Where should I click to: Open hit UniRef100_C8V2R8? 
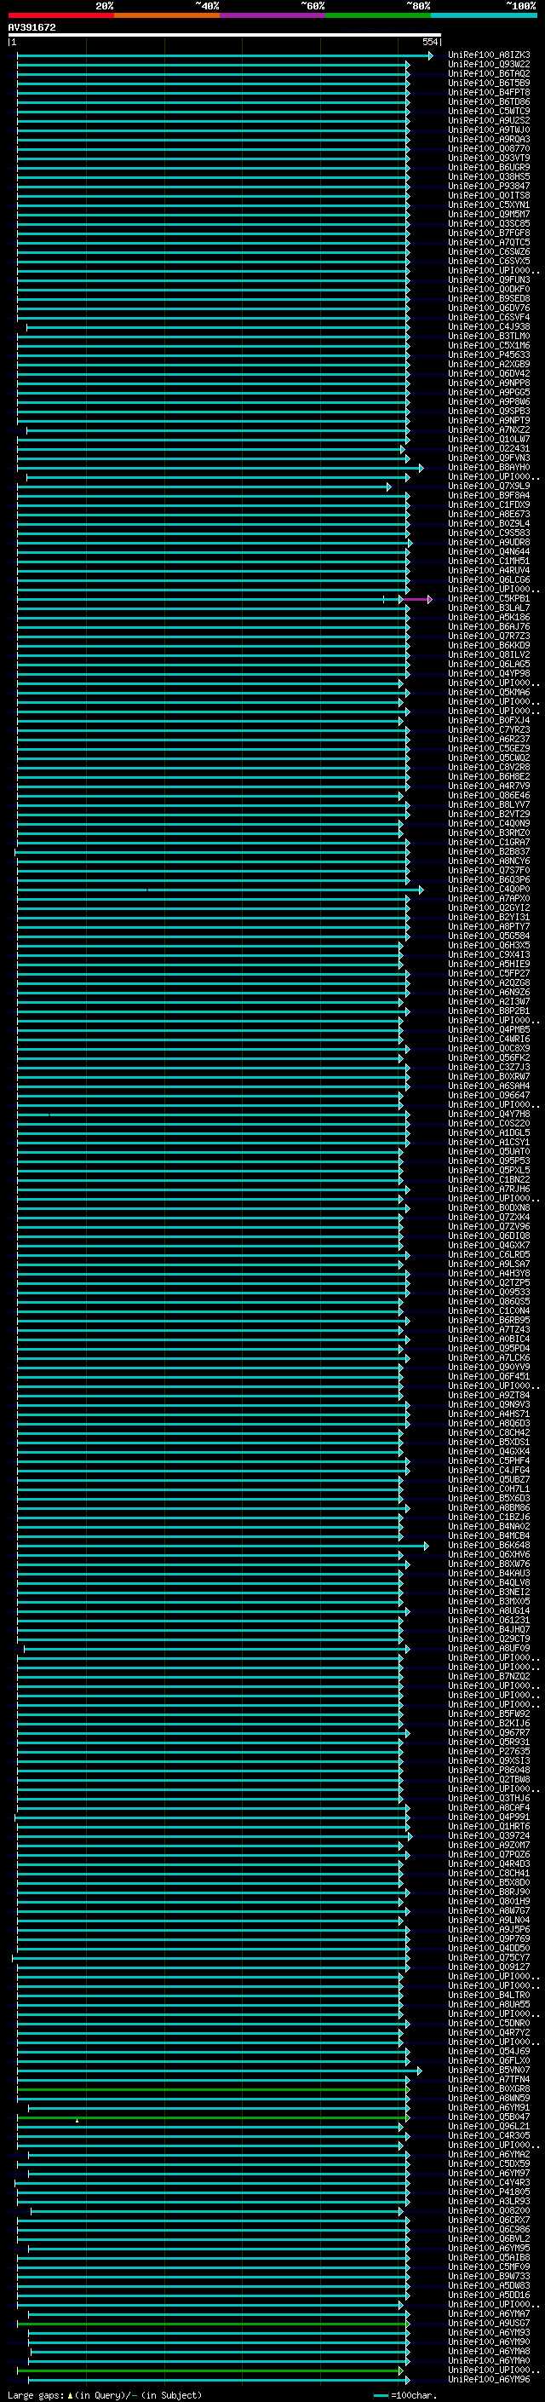coord(489,768)
